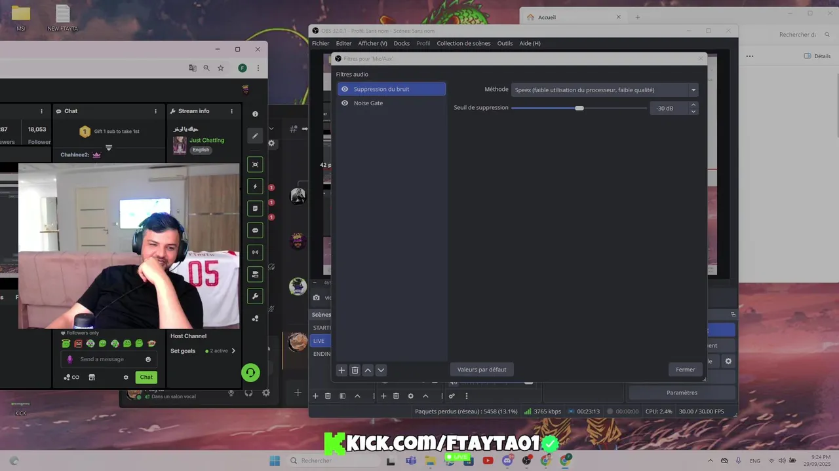The image size is (839, 471).
Task: Open Chat panel three-dot menu
Action: pyautogui.click(x=156, y=111)
